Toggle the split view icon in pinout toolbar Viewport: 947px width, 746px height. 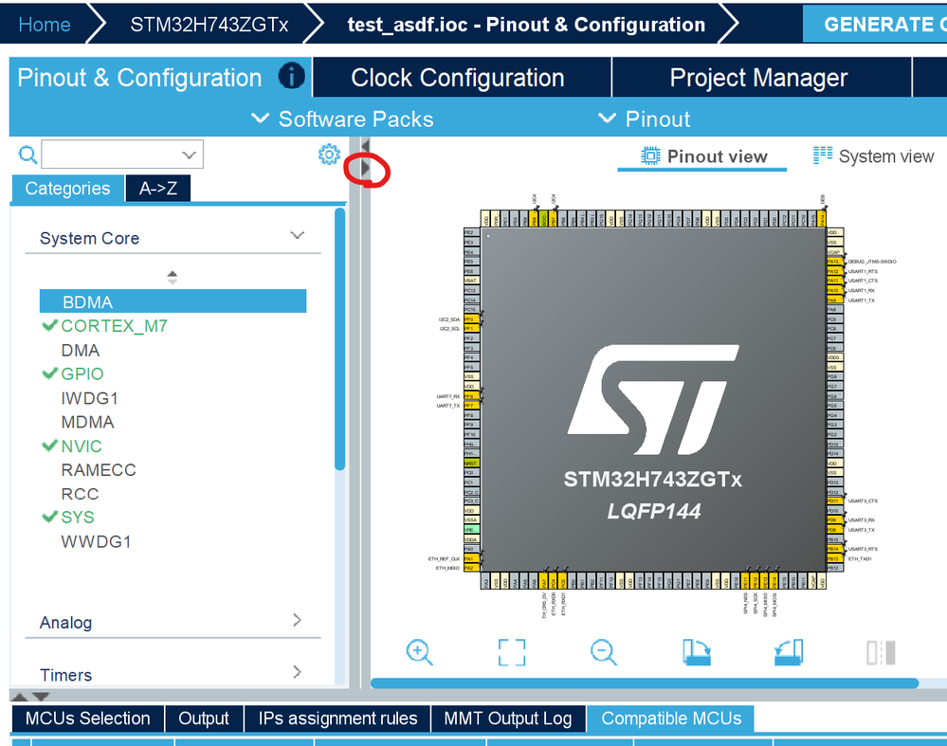[x=882, y=652]
